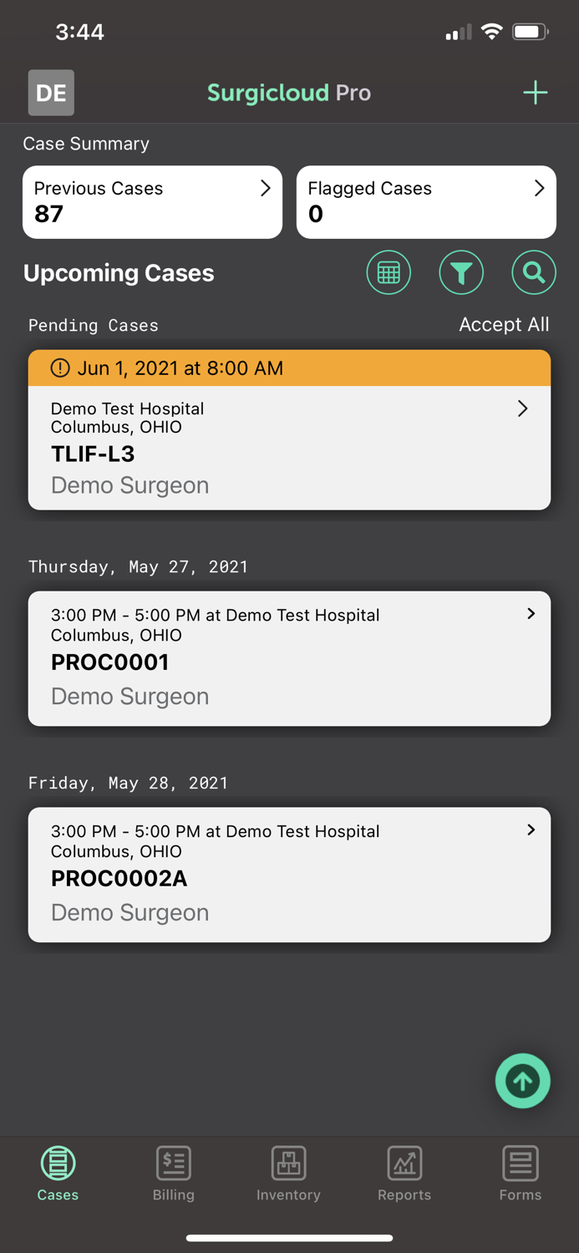Tap the warning icon on the Jun 1 case
The width and height of the screenshot is (579, 1253).
59,368
